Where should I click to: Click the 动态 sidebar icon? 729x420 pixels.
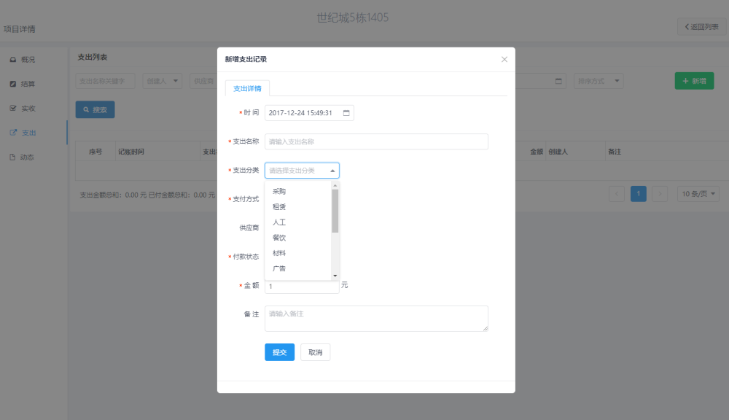coord(12,157)
